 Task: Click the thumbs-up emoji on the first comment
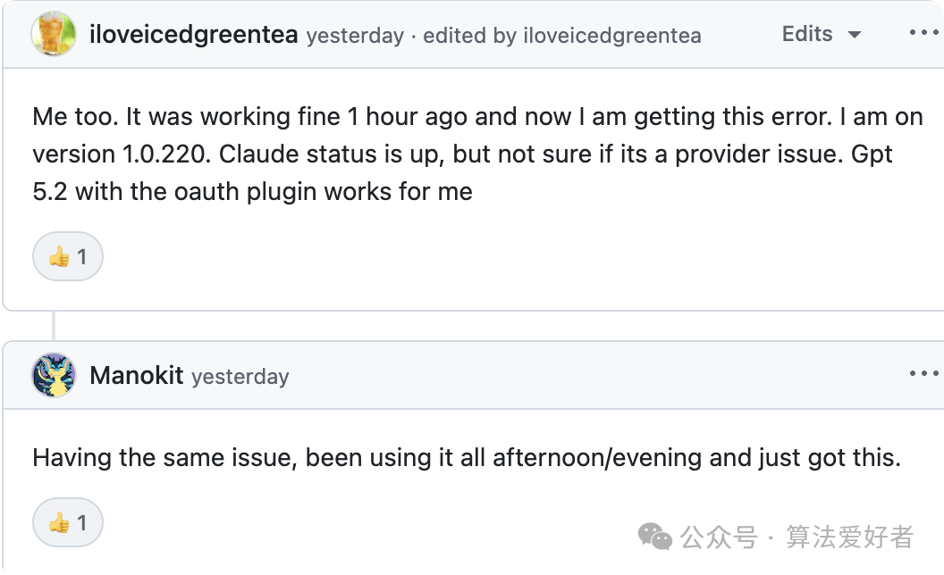coord(59,257)
